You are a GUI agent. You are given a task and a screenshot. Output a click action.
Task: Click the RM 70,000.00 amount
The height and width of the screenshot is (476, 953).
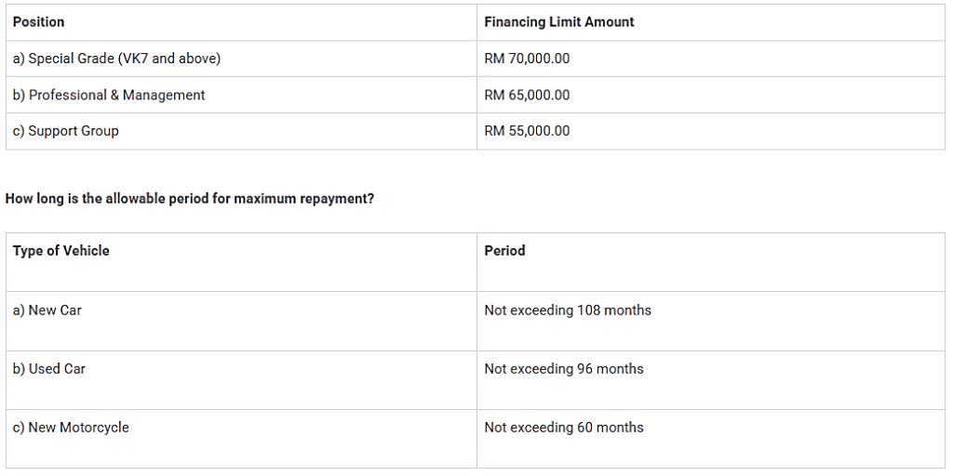(527, 59)
